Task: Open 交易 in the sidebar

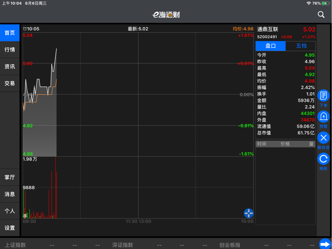Action: tap(10, 83)
